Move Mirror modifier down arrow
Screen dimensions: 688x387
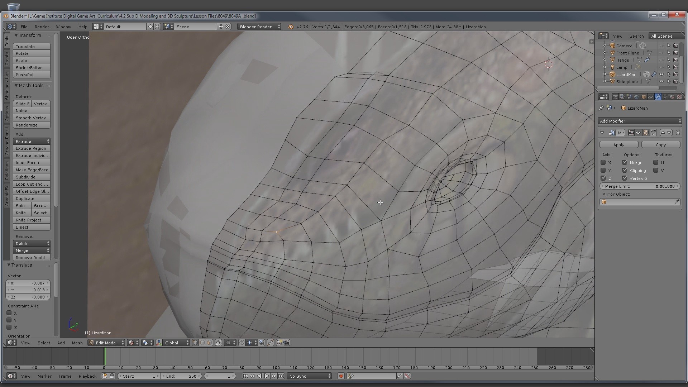tap(669, 133)
